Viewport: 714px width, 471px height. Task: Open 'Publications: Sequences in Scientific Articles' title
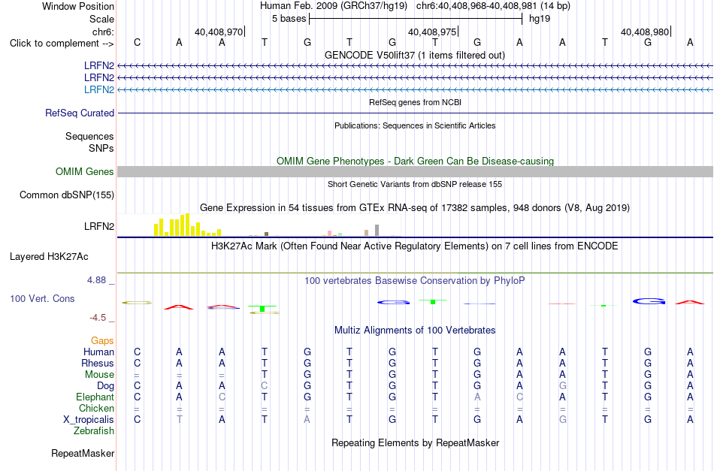click(x=415, y=125)
